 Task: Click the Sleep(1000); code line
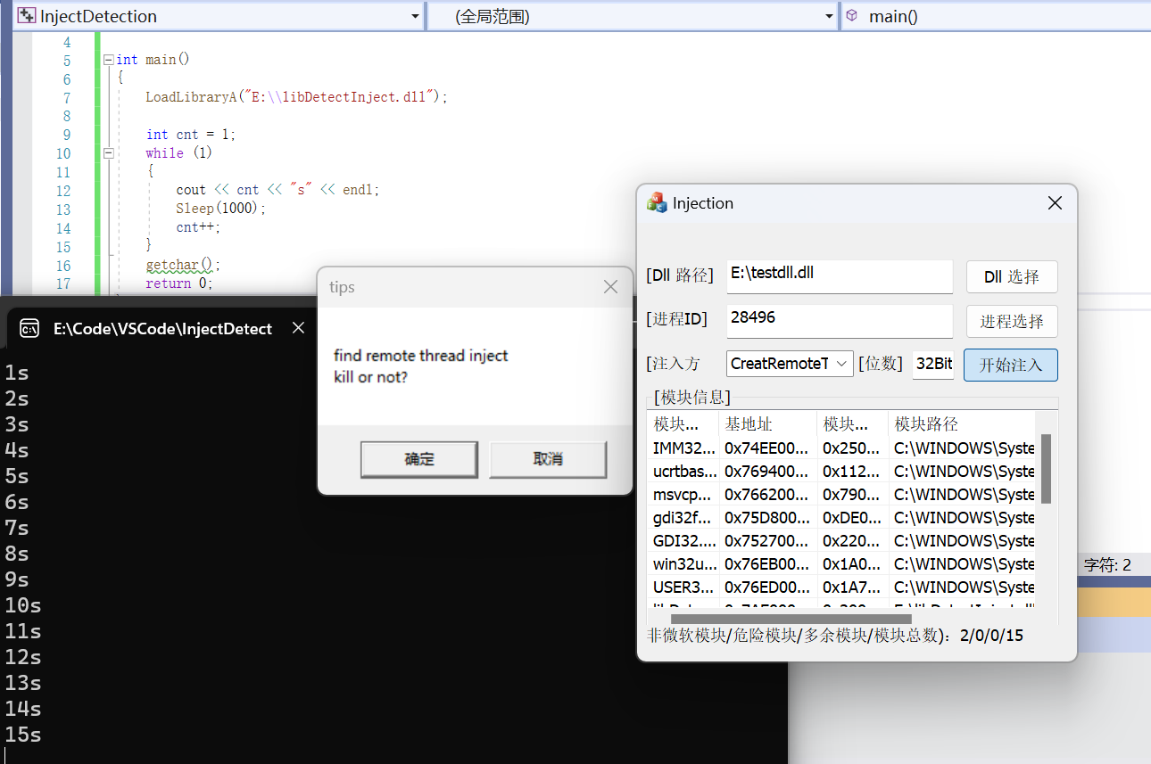220,209
